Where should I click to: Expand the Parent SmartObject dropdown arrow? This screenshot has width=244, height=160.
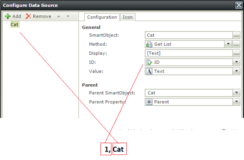click(x=236, y=93)
